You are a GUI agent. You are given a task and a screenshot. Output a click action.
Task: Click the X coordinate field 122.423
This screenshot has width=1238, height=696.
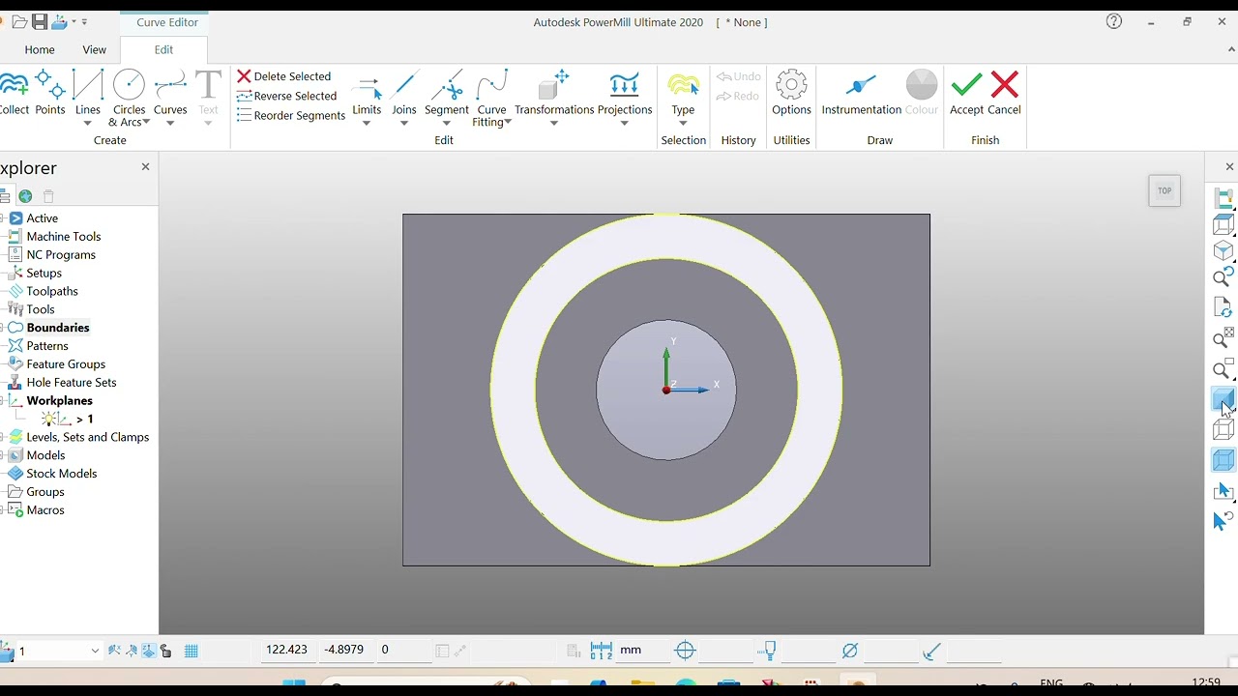point(288,650)
